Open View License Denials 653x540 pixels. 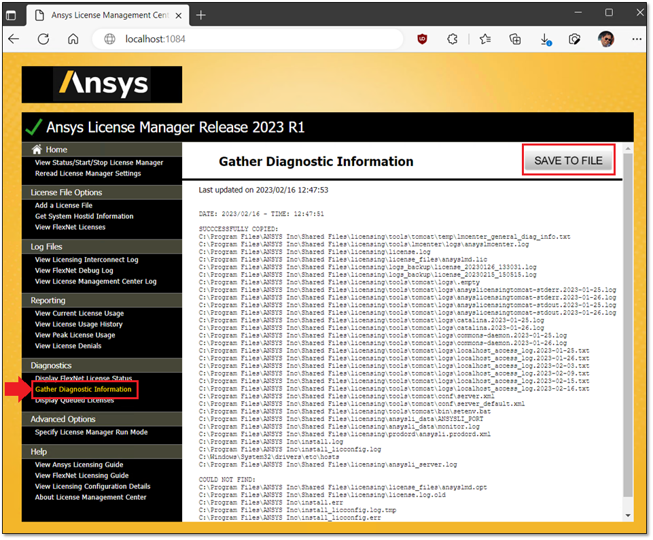tap(69, 346)
